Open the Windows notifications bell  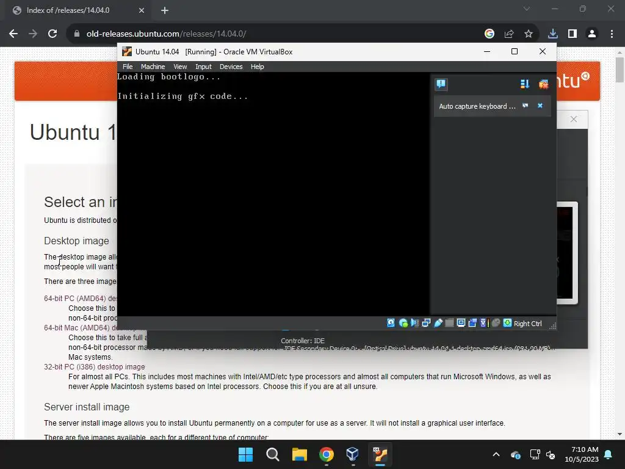[609, 454]
